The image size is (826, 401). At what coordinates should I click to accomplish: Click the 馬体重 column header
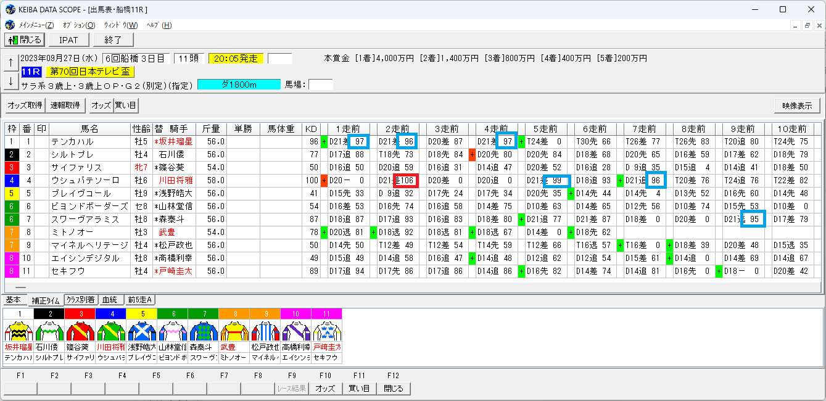[281, 129]
